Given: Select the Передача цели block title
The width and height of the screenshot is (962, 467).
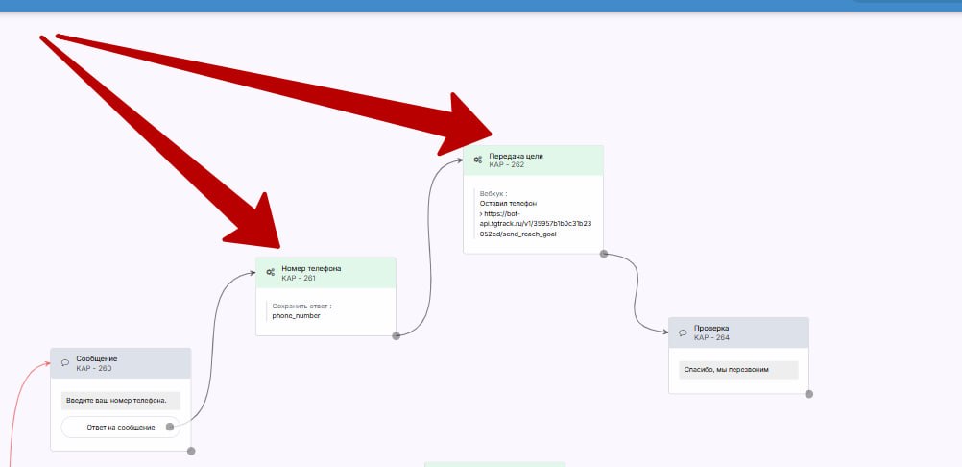Looking at the screenshot, I should click(516, 156).
